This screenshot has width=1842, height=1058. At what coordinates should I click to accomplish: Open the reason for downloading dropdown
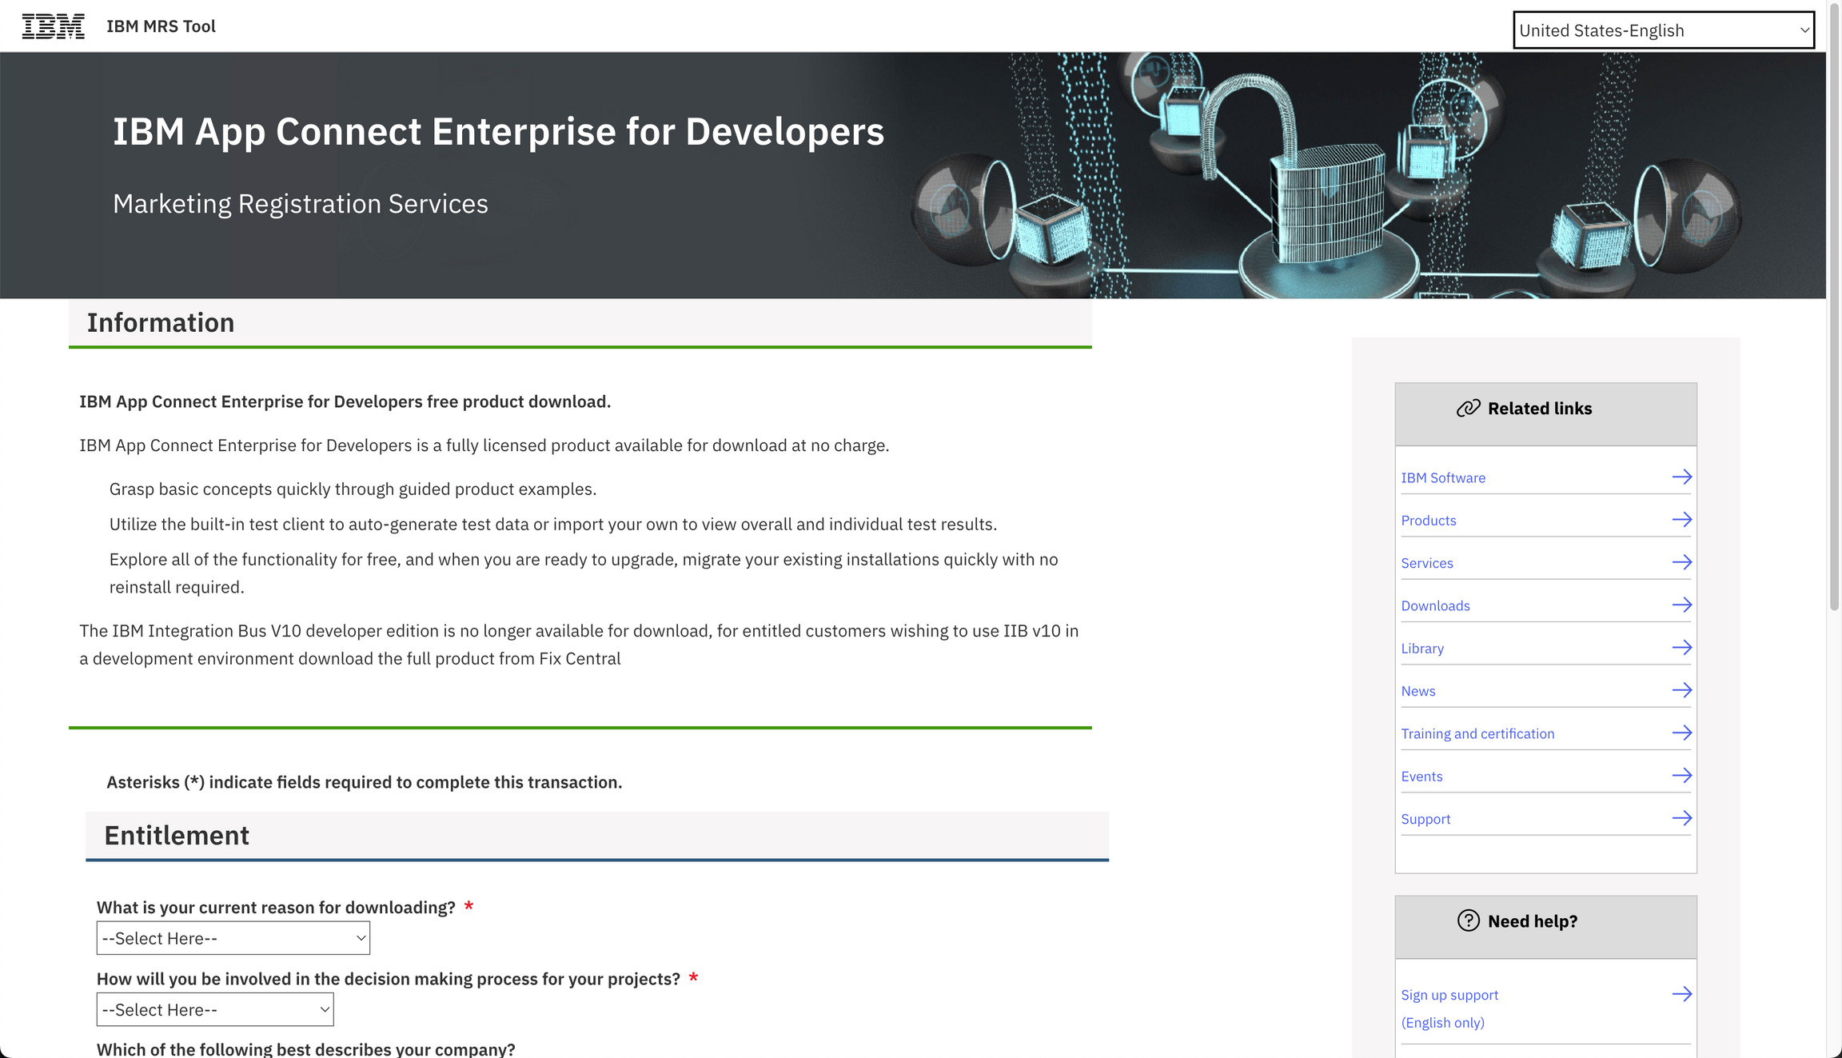[232, 937]
